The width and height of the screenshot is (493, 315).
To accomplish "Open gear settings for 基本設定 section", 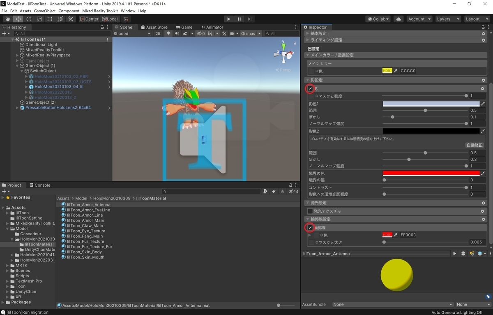I will pyautogui.click(x=484, y=34).
